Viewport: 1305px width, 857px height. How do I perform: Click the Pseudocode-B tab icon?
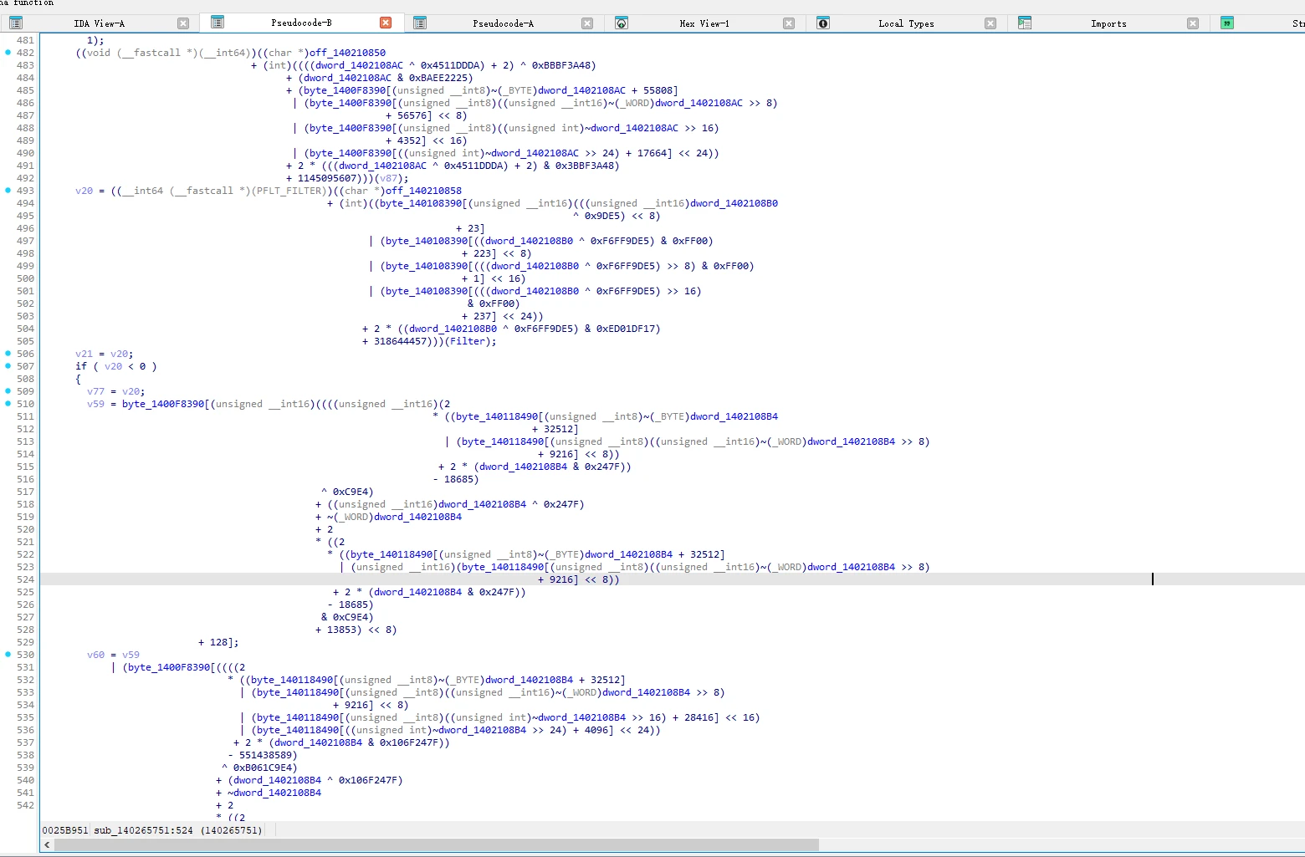click(x=217, y=23)
